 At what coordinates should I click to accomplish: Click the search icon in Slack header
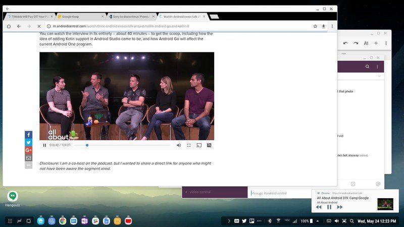(368, 67)
